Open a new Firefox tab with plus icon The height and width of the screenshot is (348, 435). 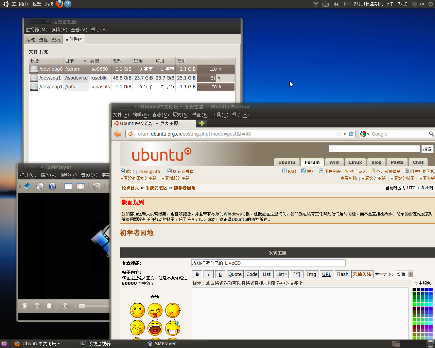pyautogui.click(x=202, y=123)
